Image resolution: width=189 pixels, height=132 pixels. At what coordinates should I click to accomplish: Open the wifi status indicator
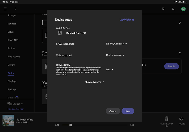point(176,2)
